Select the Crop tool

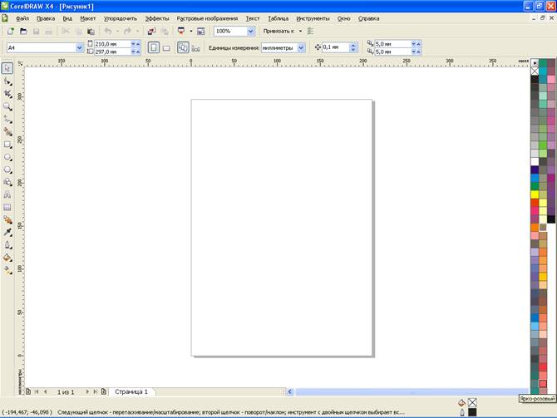pos(7,94)
